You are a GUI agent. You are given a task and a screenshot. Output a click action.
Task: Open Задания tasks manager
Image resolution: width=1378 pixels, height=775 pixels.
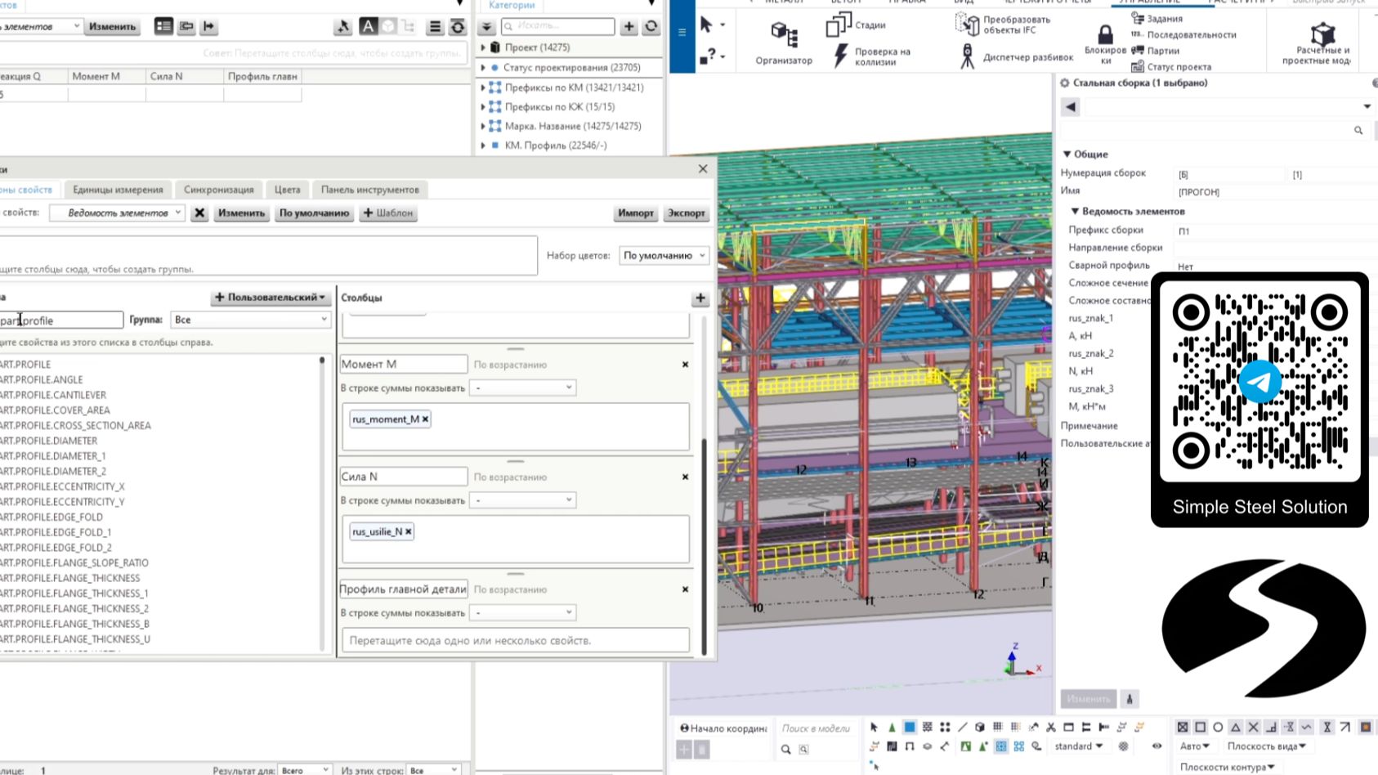pos(1157,18)
